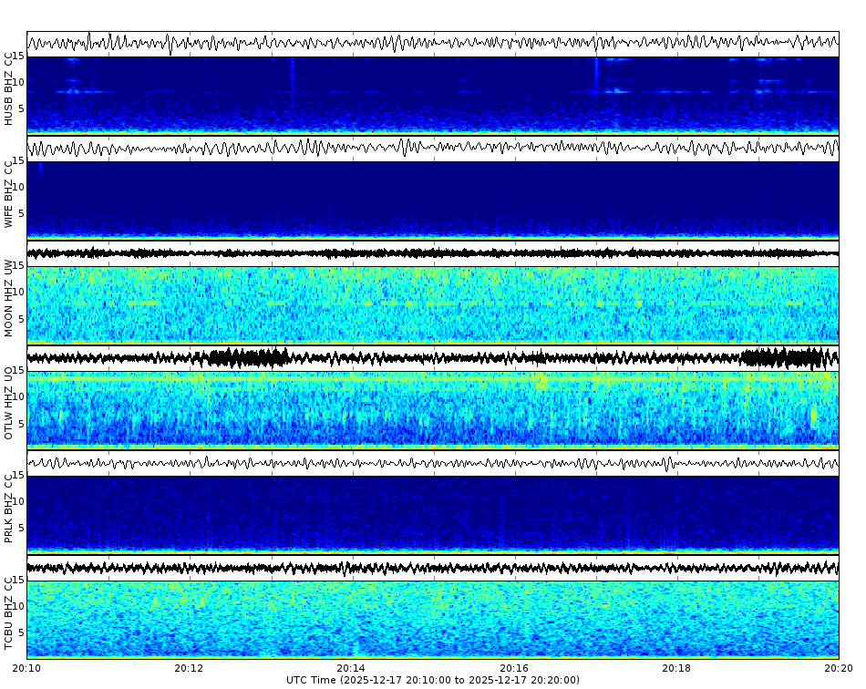Toggle the MOON spectrogram display
866x689 pixels.
point(433,301)
